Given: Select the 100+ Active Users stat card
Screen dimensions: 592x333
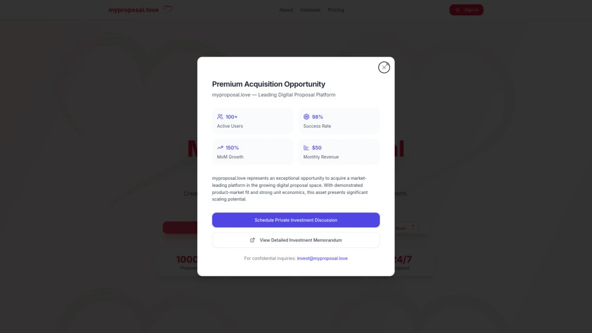Looking at the screenshot, I should point(253,121).
